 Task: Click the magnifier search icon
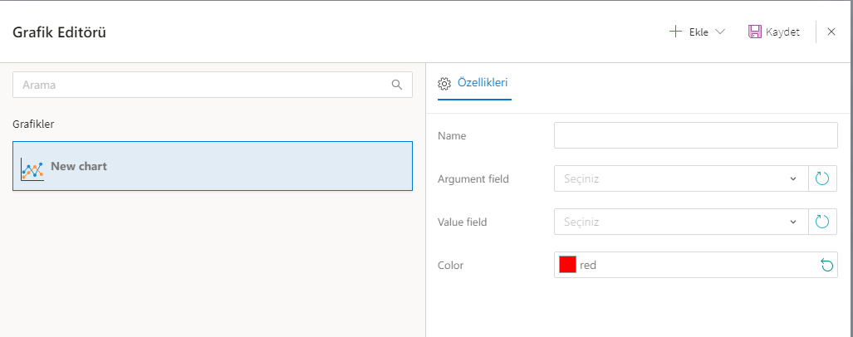pos(396,84)
